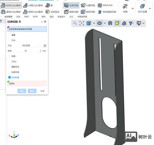Image resolution: width=154 pixels, height=145 pixels.
Task: Click the 深度 value stepper arrows
Action: (40, 51)
